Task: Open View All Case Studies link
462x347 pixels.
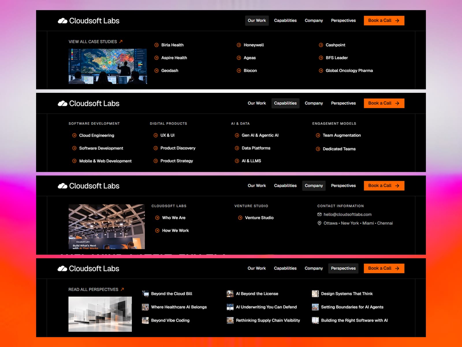Action: tap(96, 42)
